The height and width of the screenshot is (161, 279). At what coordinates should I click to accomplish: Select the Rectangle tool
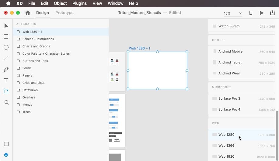pyautogui.click(x=6, y=36)
